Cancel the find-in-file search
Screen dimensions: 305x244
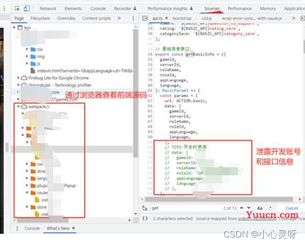pyautogui.click(x=292, y=208)
